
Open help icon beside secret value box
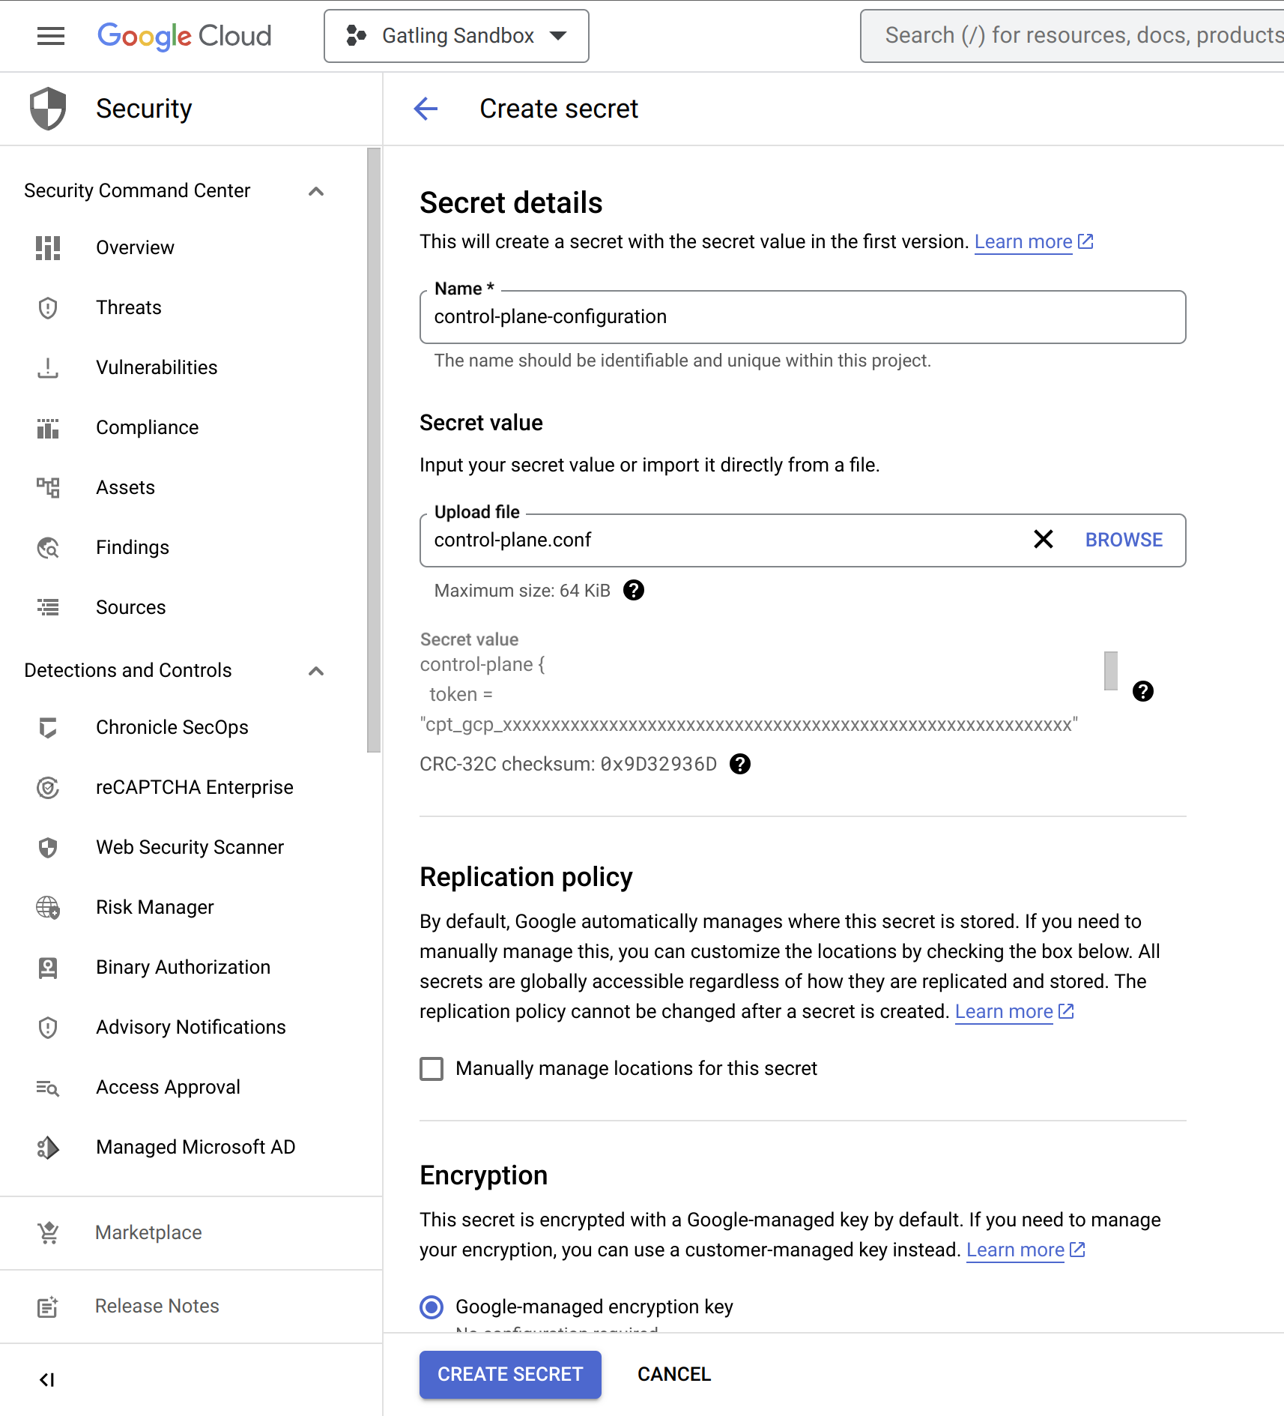point(1142,691)
